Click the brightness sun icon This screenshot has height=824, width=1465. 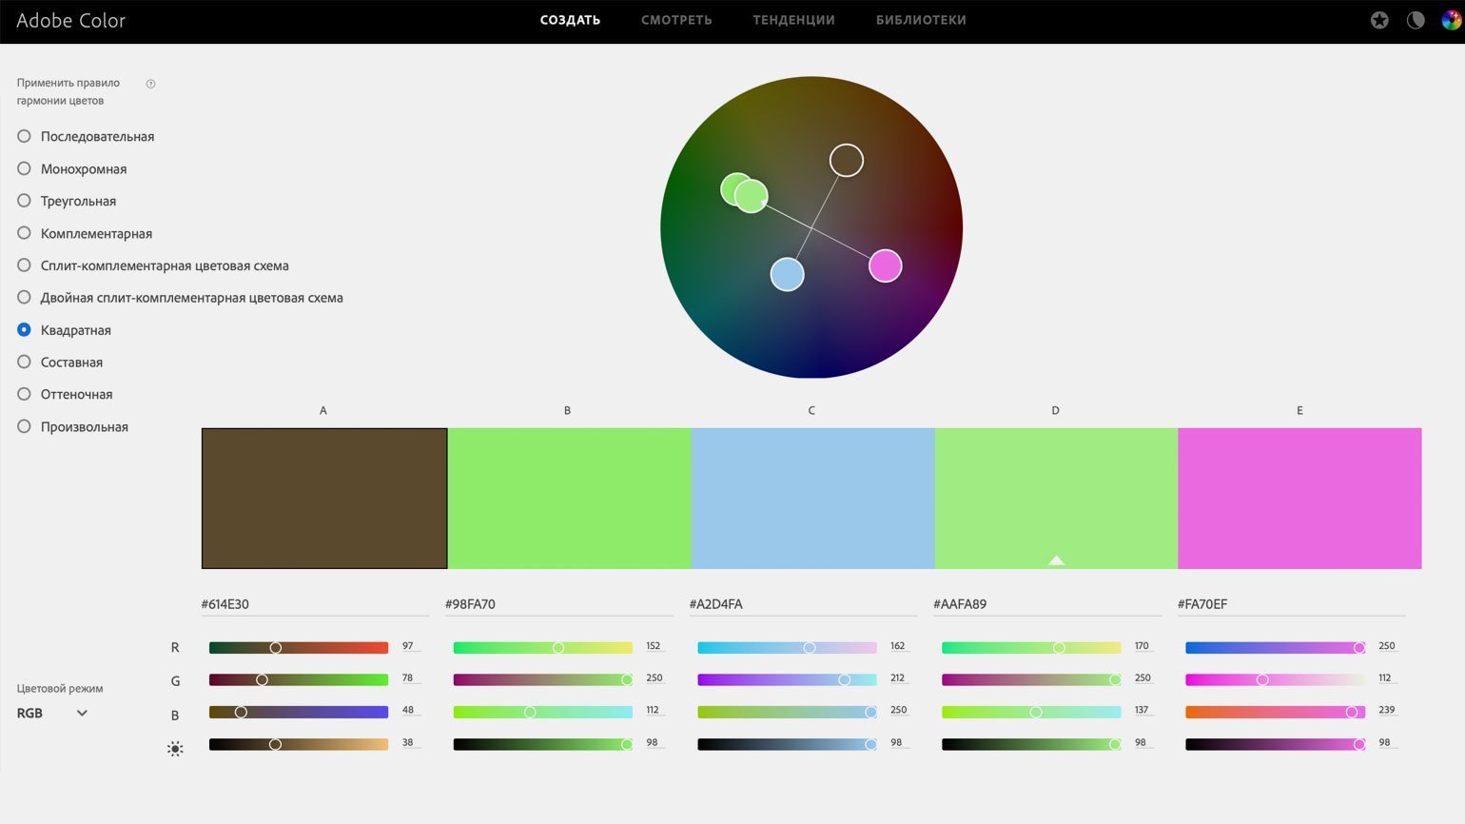tap(175, 749)
